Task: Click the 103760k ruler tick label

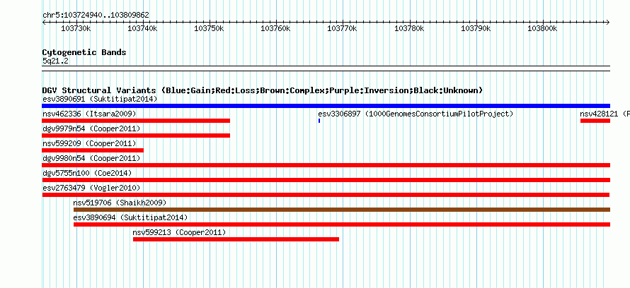Action: 276,28
